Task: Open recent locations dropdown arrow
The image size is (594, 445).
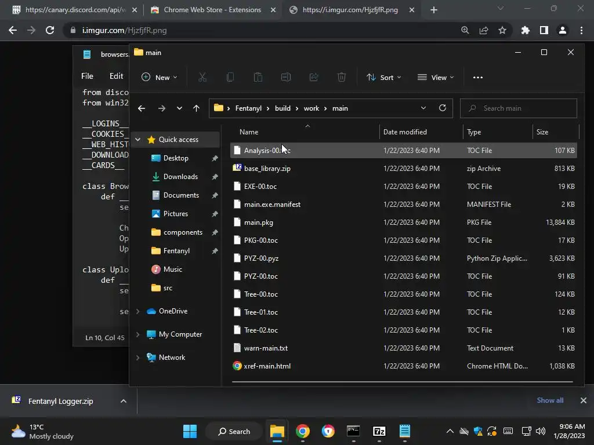Action: coord(179,108)
